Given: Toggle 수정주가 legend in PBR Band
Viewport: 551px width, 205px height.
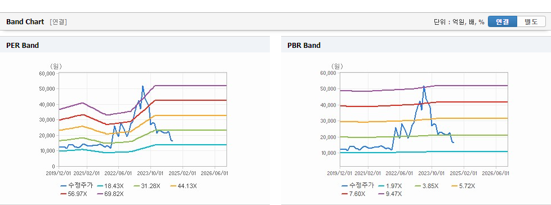Looking at the screenshot, I should click(358, 186).
